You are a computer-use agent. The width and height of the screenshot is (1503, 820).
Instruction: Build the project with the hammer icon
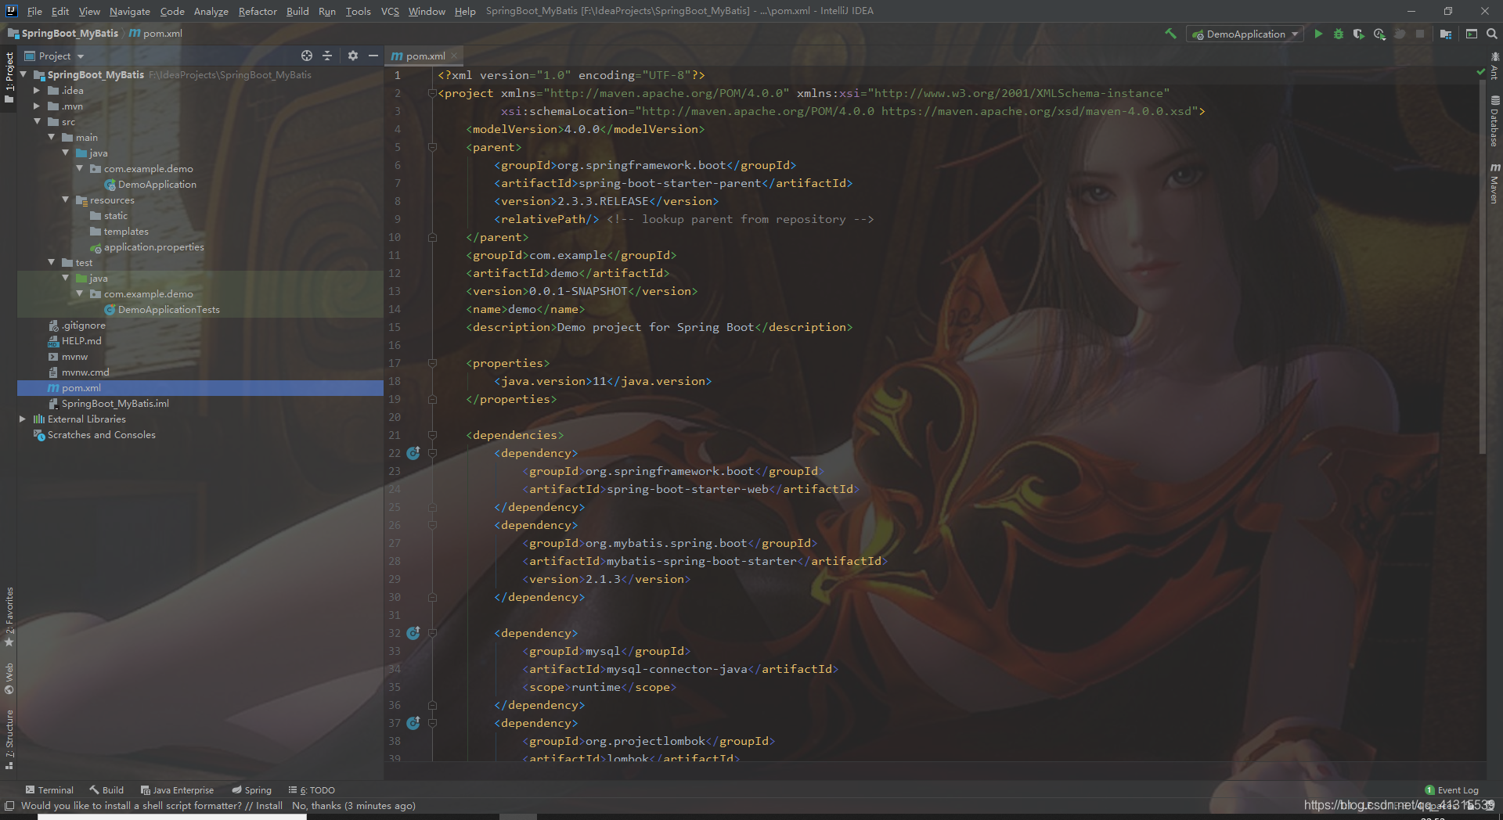[x=1170, y=34]
